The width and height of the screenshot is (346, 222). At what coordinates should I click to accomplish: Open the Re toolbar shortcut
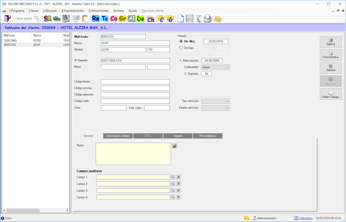coord(96,19)
